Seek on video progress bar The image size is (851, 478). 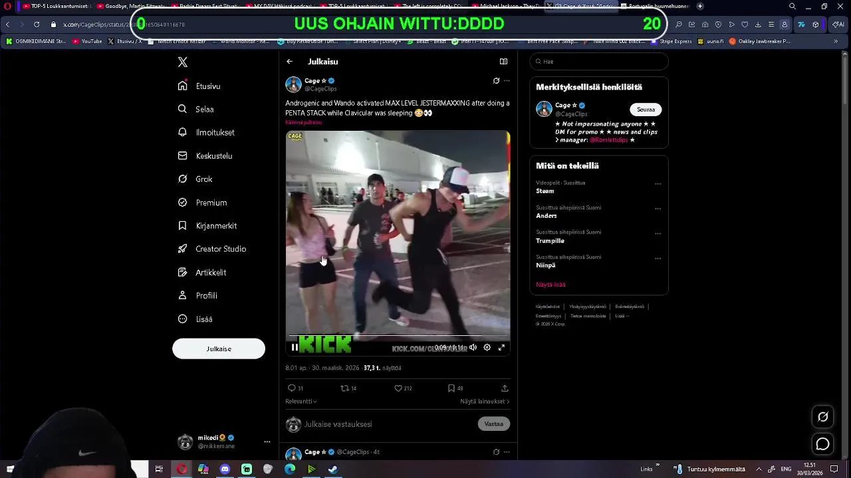[398, 337]
